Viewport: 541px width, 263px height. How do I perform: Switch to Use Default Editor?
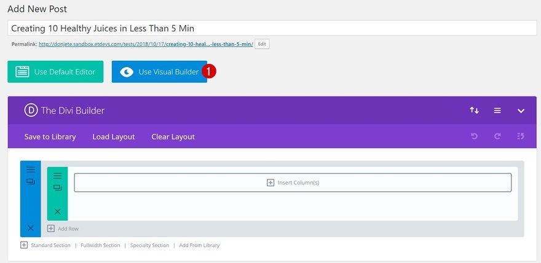(55, 72)
